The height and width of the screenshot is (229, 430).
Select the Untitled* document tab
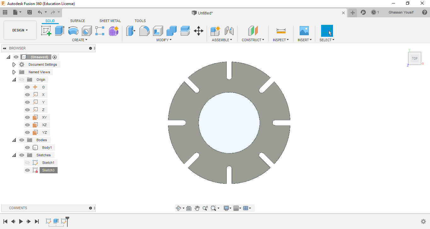pyautogui.click(x=205, y=13)
